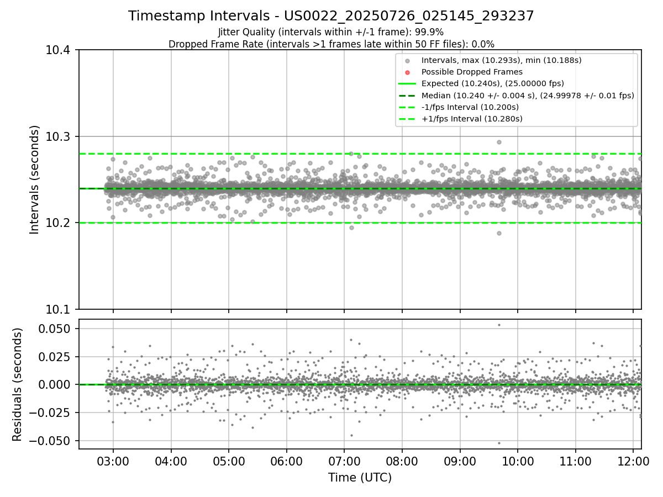Viewport: 663px width, 497px height.
Task: Click the highest residual point above 0.050
Action: [x=499, y=325]
